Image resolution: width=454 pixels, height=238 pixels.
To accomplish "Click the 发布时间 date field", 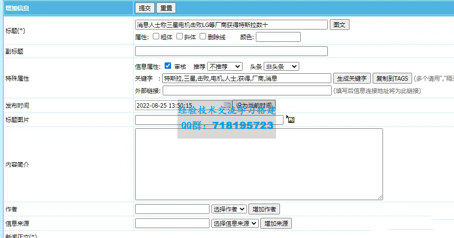I will click(x=183, y=105).
